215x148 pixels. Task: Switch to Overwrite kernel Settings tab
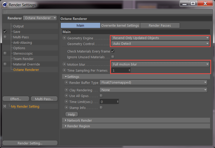click(x=120, y=25)
